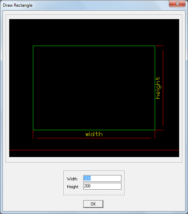The width and height of the screenshot is (188, 214).
Task: Click the yellow 'width' label in preview
Action: tap(94, 134)
